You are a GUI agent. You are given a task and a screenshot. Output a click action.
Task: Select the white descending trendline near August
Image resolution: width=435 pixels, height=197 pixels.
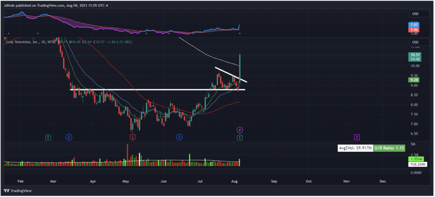[230, 74]
